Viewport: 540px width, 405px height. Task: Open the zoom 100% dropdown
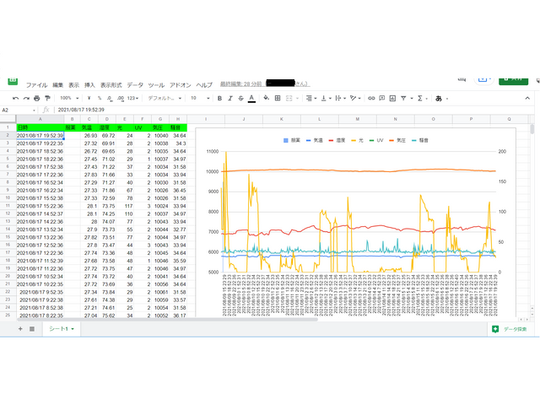point(68,98)
